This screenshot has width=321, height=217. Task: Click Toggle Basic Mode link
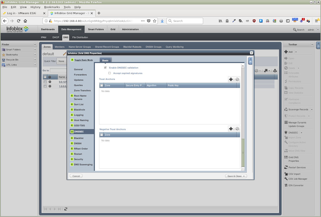[83, 60]
